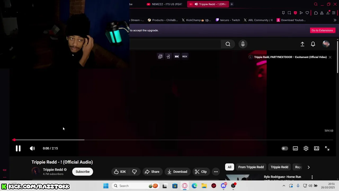The image size is (339, 191).
Task: Click the skip-next overlay icon
Action: 177,57
